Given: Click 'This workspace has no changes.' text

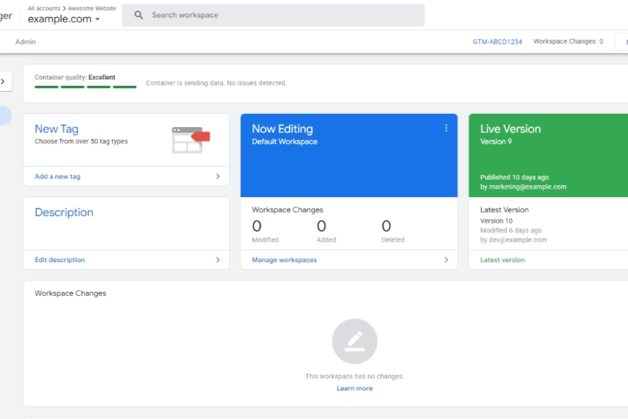Looking at the screenshot, I should (354, 376).
